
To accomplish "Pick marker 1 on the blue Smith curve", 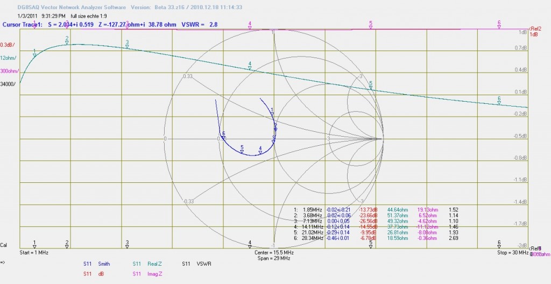I will point(272,112).
